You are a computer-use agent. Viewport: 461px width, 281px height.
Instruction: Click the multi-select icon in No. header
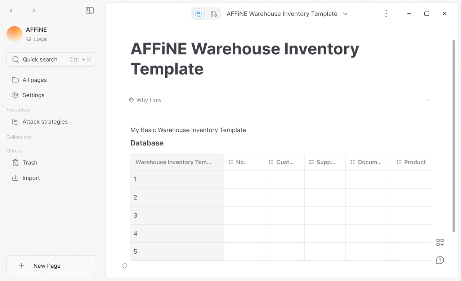(231, 162)
